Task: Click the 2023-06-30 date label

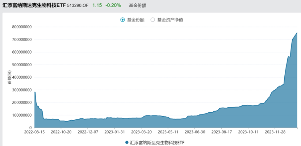Action: pyautogui.click(x=195, y=133)
